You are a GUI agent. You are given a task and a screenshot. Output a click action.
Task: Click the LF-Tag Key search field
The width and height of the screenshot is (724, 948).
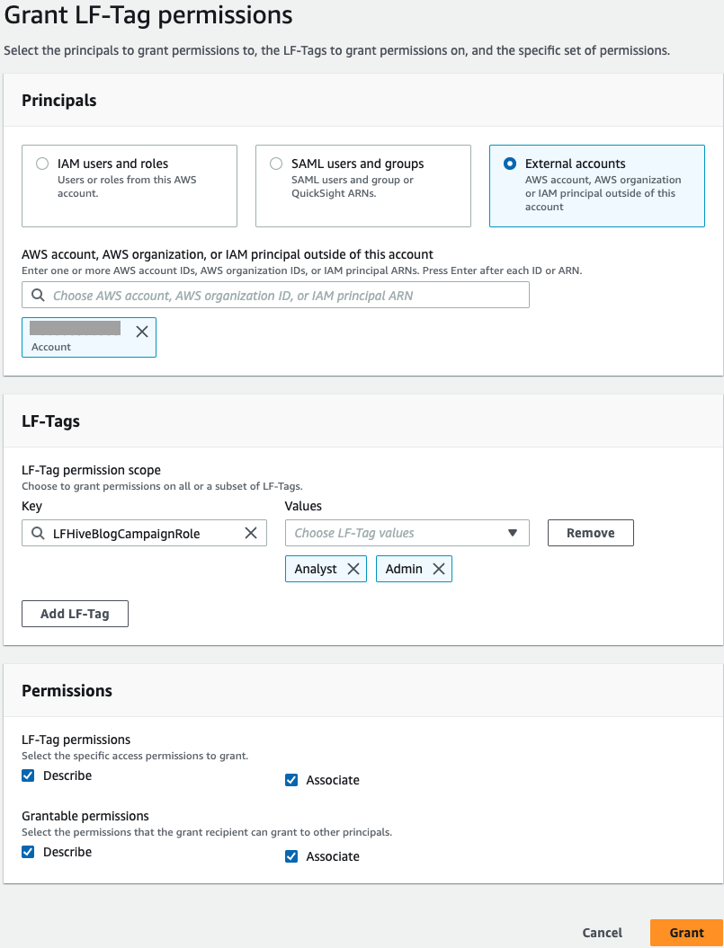tap(144, 533)
